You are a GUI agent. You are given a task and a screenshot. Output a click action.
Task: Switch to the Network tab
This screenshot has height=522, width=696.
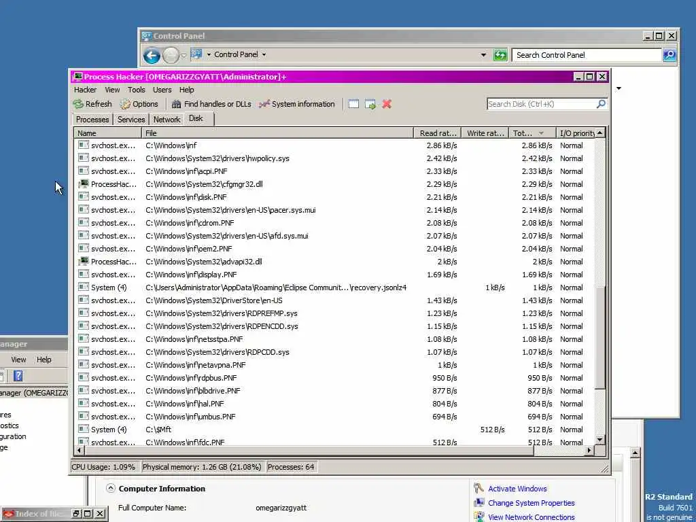pyautogui.click(x=167, y=120)
